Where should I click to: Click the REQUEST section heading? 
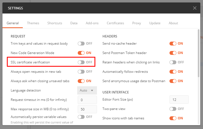(x=18, y=36)
